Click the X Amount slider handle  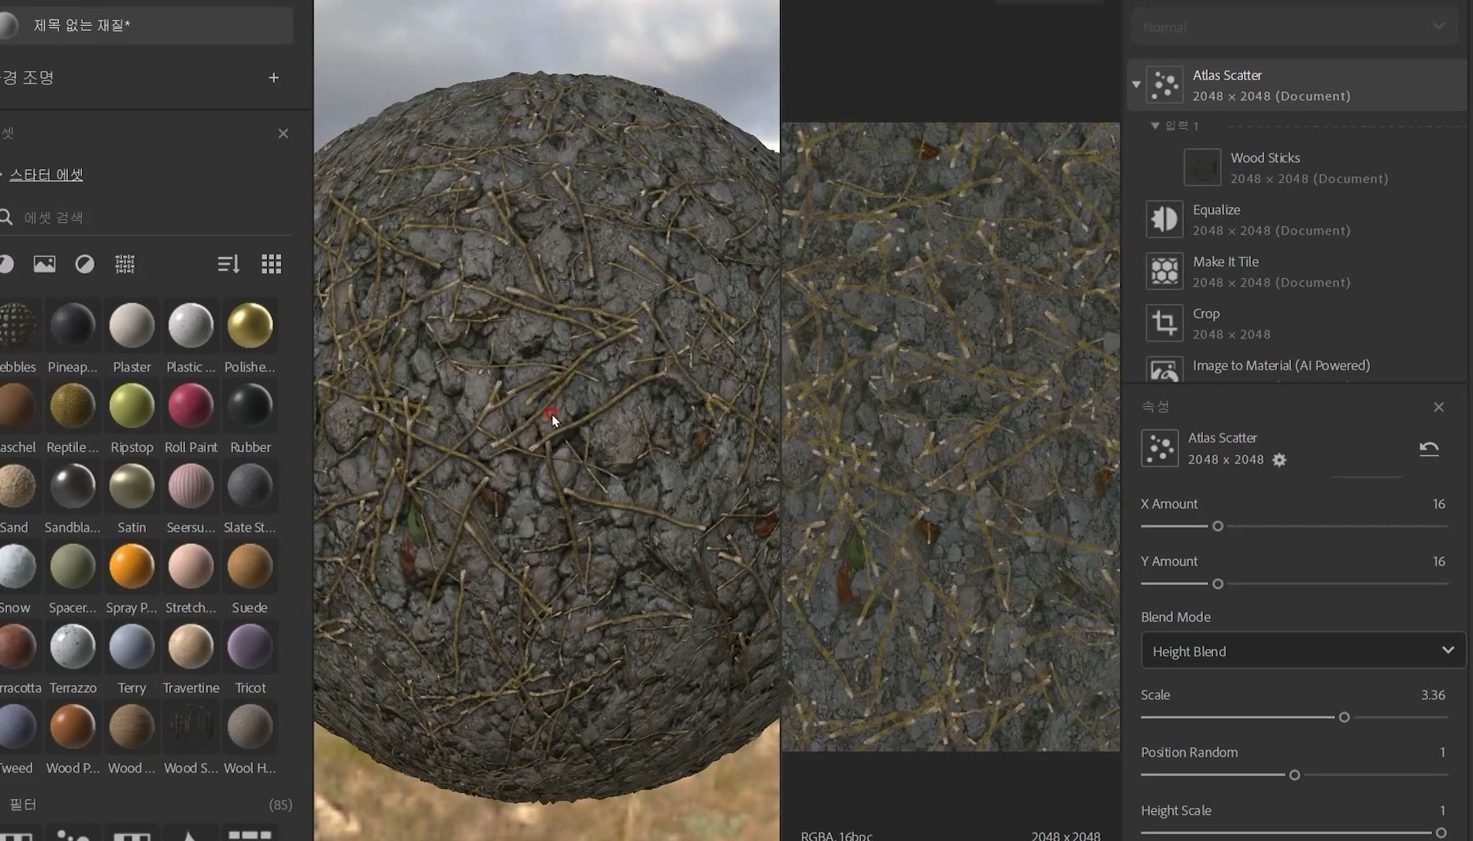click(1217, 526)
